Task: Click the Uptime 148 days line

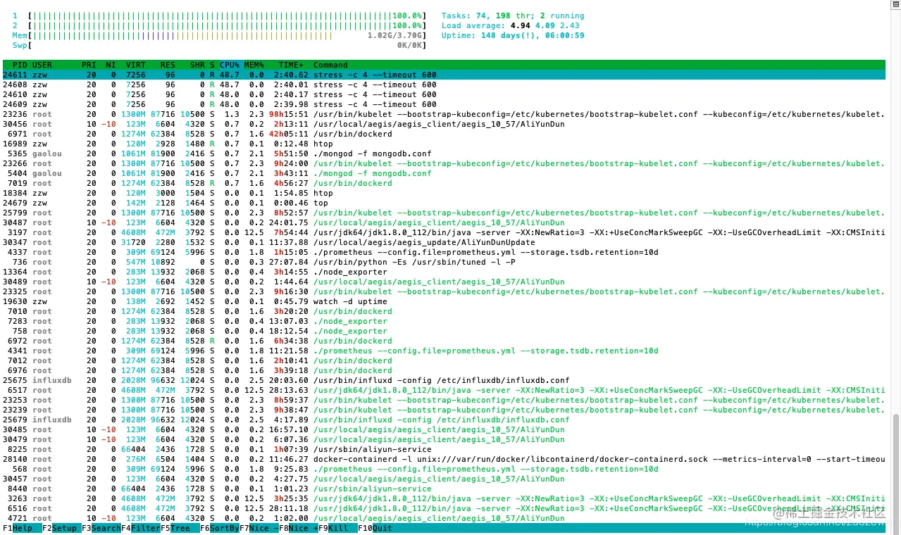Action: (513, 35)
